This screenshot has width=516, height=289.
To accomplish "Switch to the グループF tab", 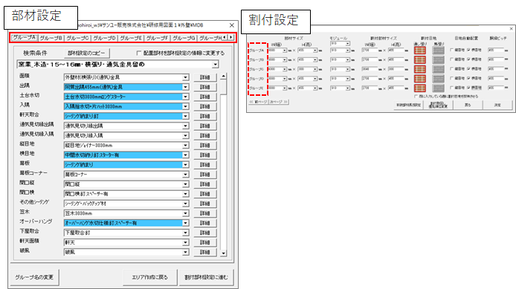I will point(158,38).
